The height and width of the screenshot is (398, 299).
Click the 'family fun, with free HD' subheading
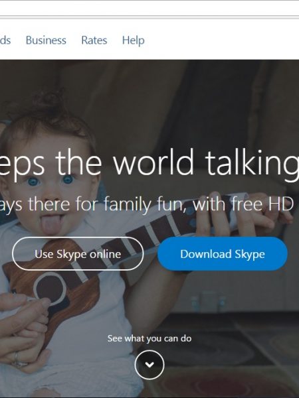199,204
